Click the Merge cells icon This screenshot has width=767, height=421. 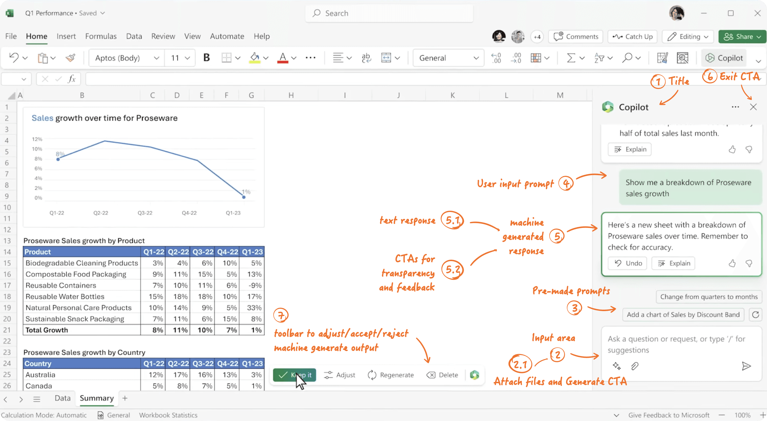tap(386, 58)
